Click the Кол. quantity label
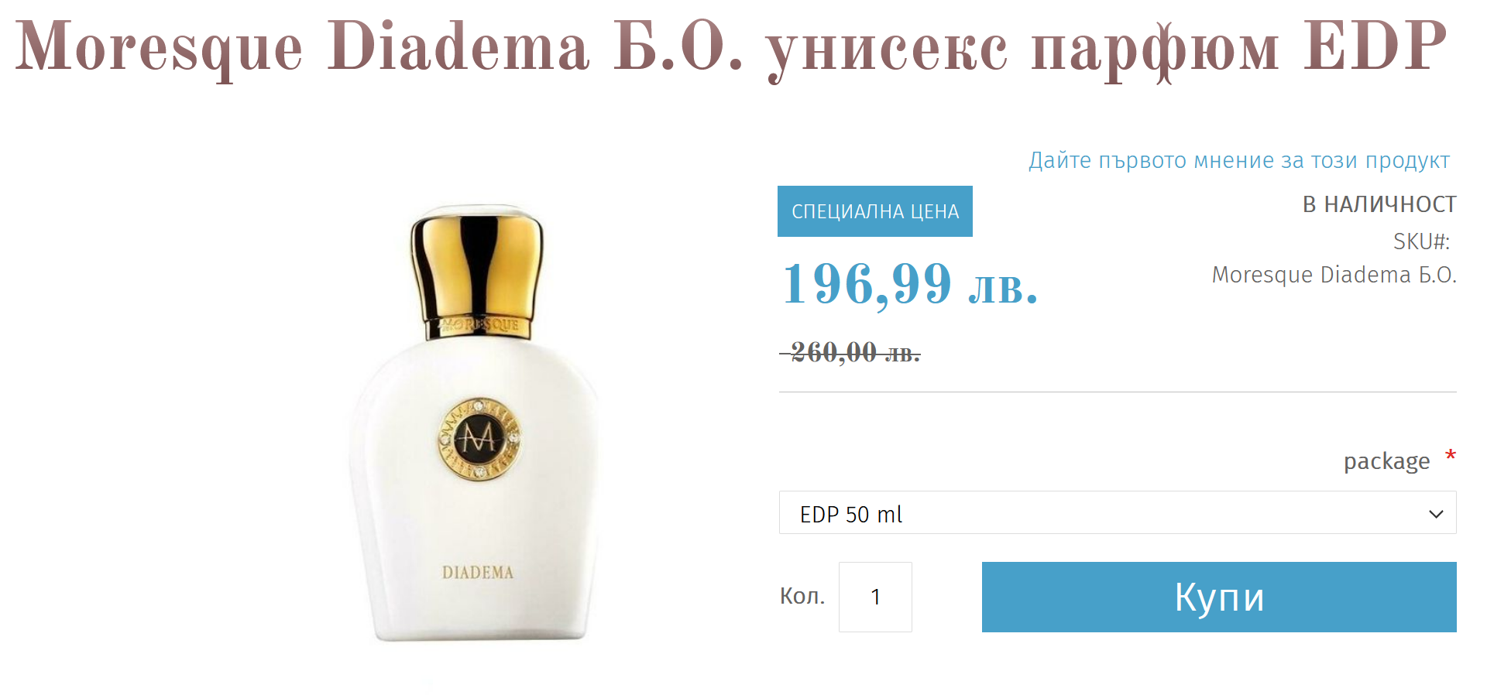 [802, 596]
